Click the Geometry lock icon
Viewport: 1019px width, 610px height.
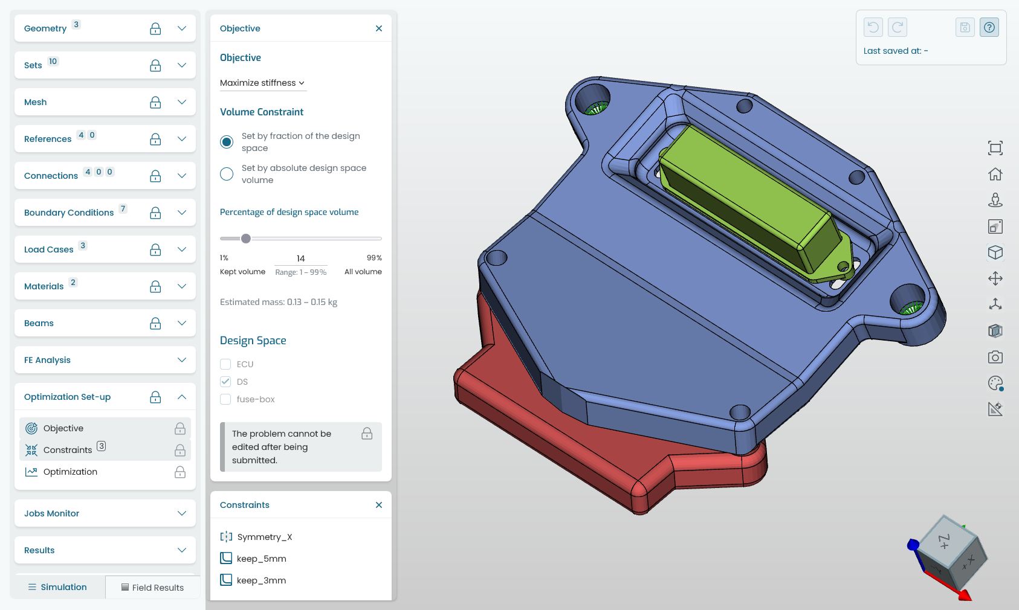pos(155,28)
